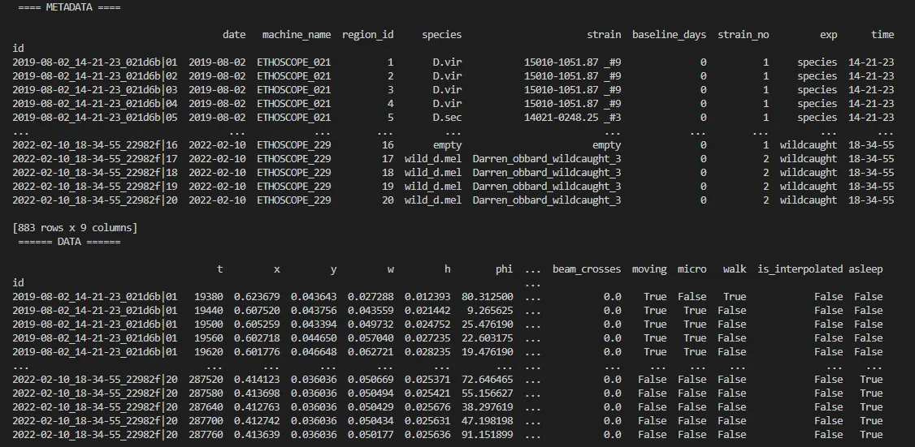Click the asleep column header
This screenshot has height=447, width=915.
pos(865,269)
